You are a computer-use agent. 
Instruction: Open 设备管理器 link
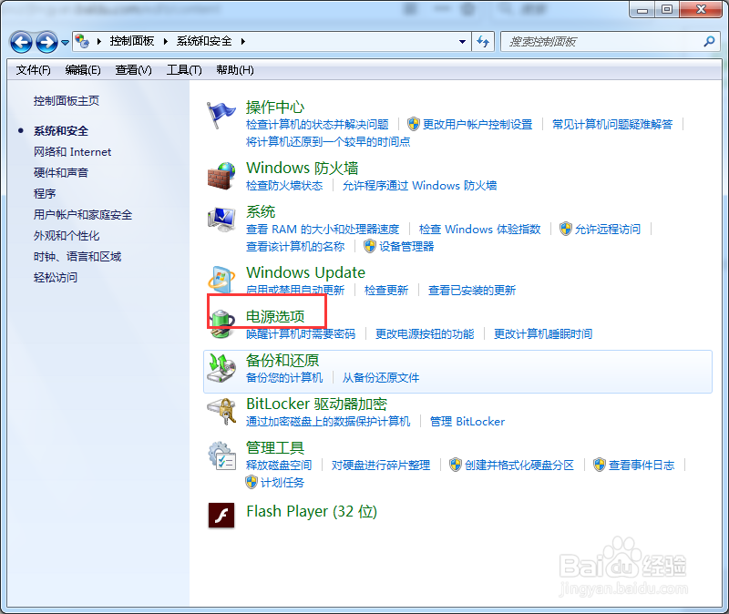pos(406,246)
